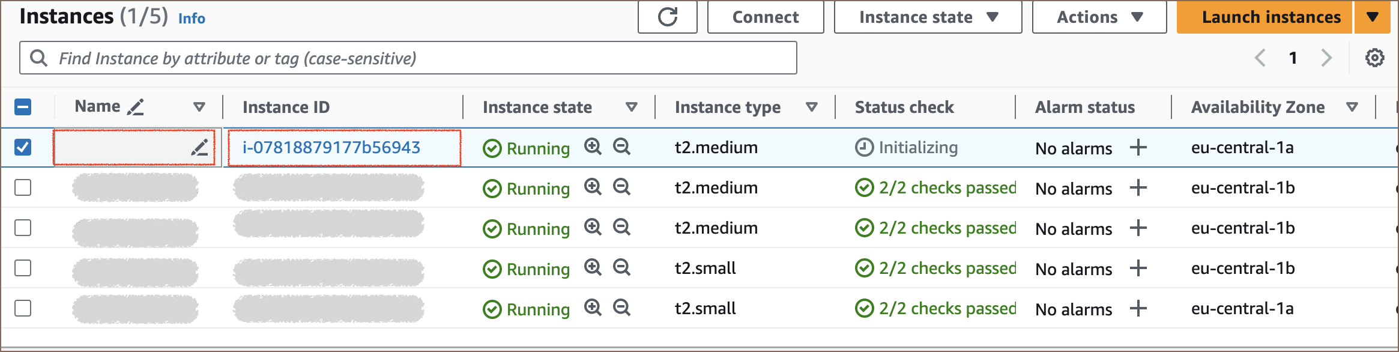The image size is (1399, 352).
Task: Click zoom-in filter icon beside first Running state
Action: pos(593,147)
